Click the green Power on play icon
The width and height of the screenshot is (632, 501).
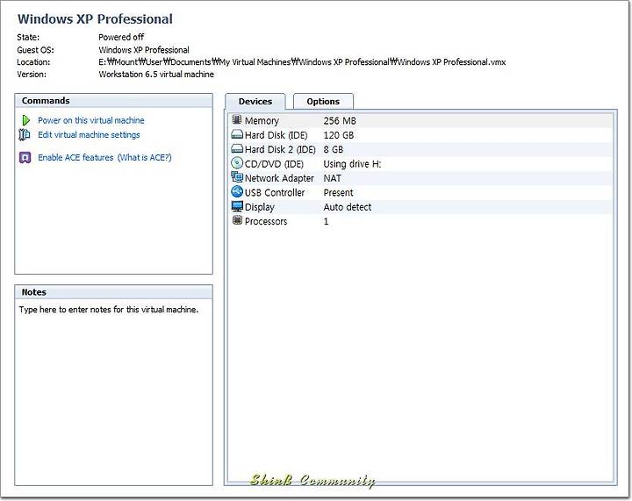pos(25,120)
